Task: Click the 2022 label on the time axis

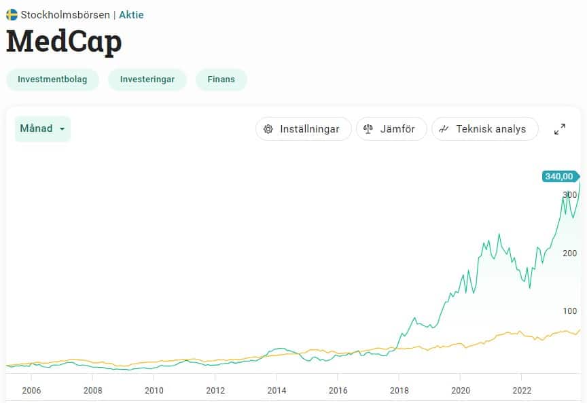Action: click(x=521, y=391)
